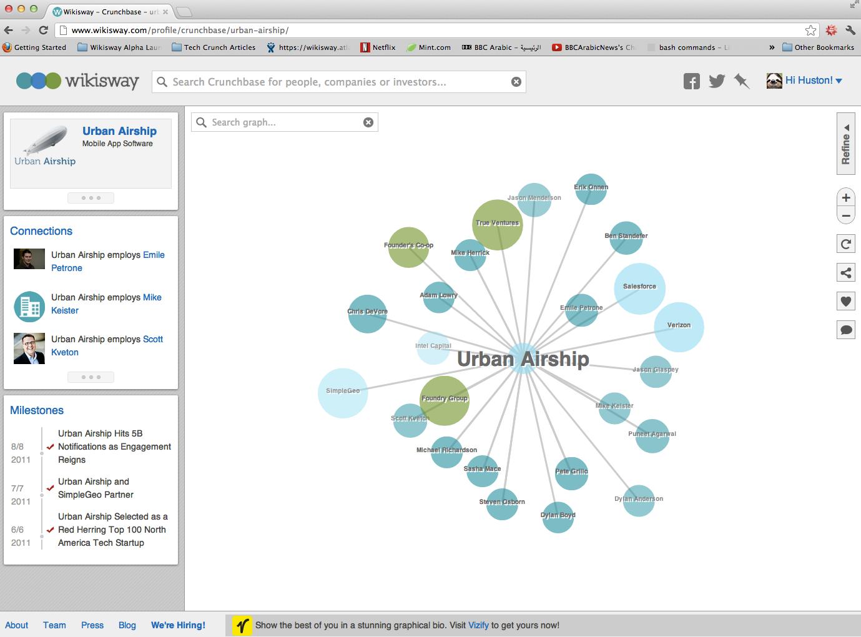Bookmark this page with star icon
The height and width of the screenshot is (637, 861).
(x=810, y=30)
